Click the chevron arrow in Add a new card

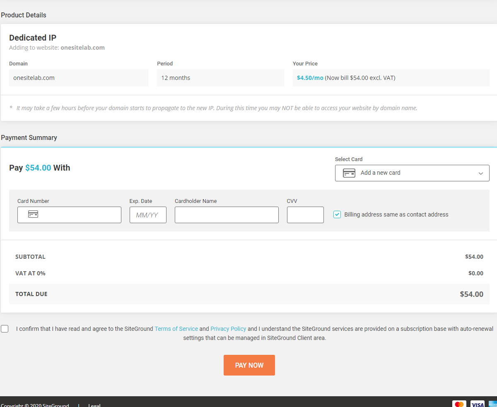tap(480, 173)
